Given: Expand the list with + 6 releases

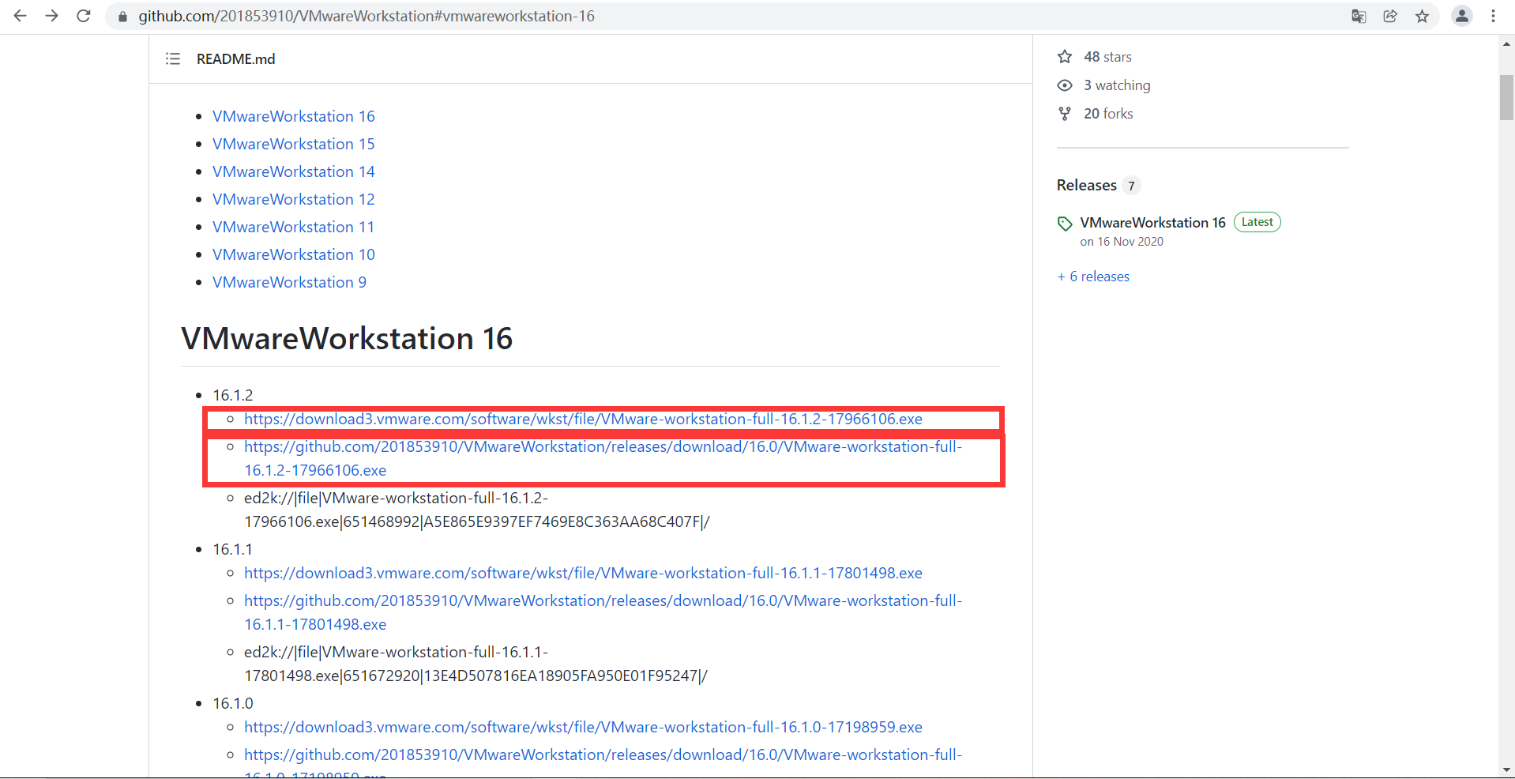Looking at the screenshot, I should 1093,276.
